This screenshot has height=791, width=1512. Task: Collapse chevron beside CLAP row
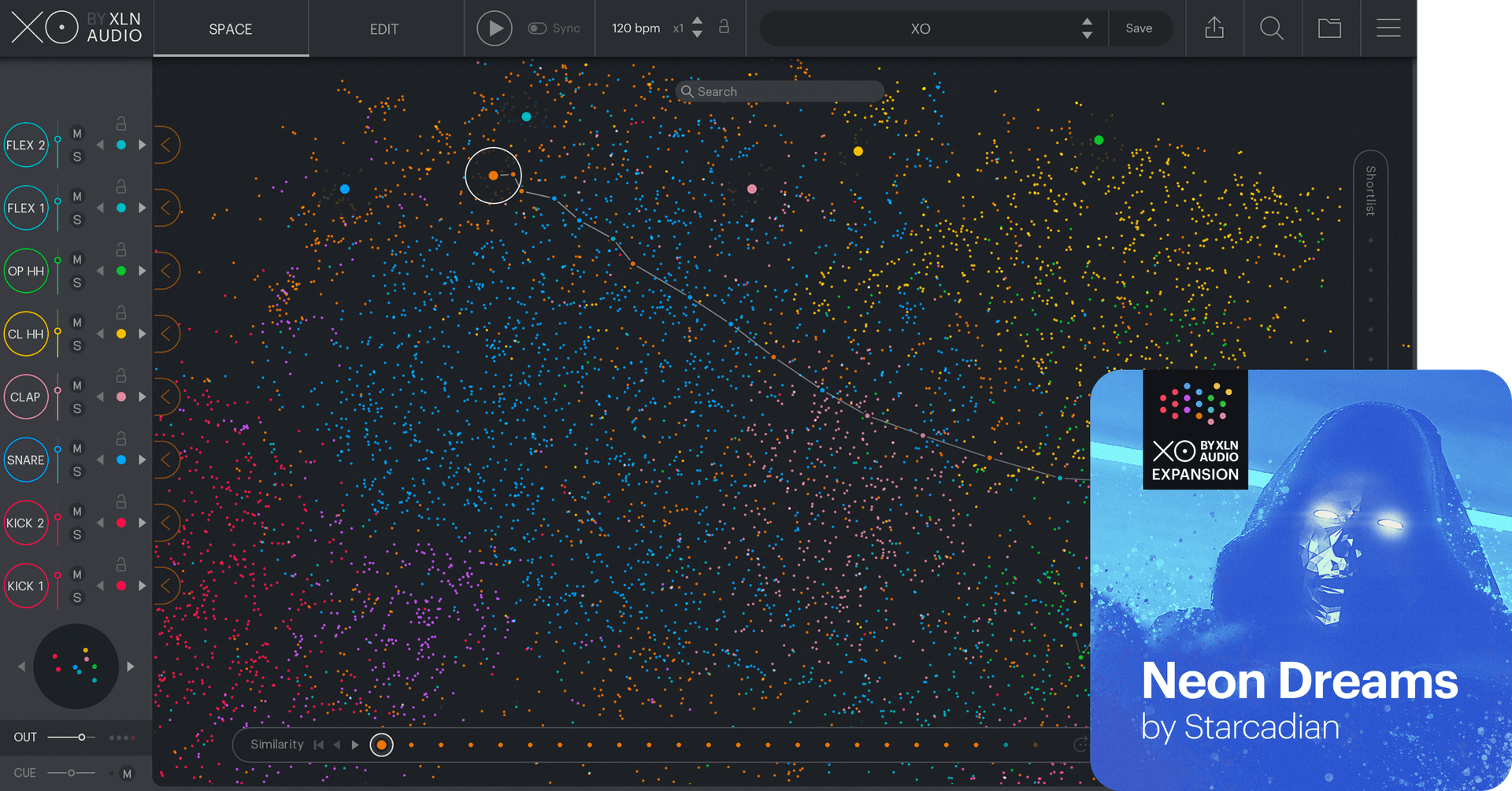(166, 397)
